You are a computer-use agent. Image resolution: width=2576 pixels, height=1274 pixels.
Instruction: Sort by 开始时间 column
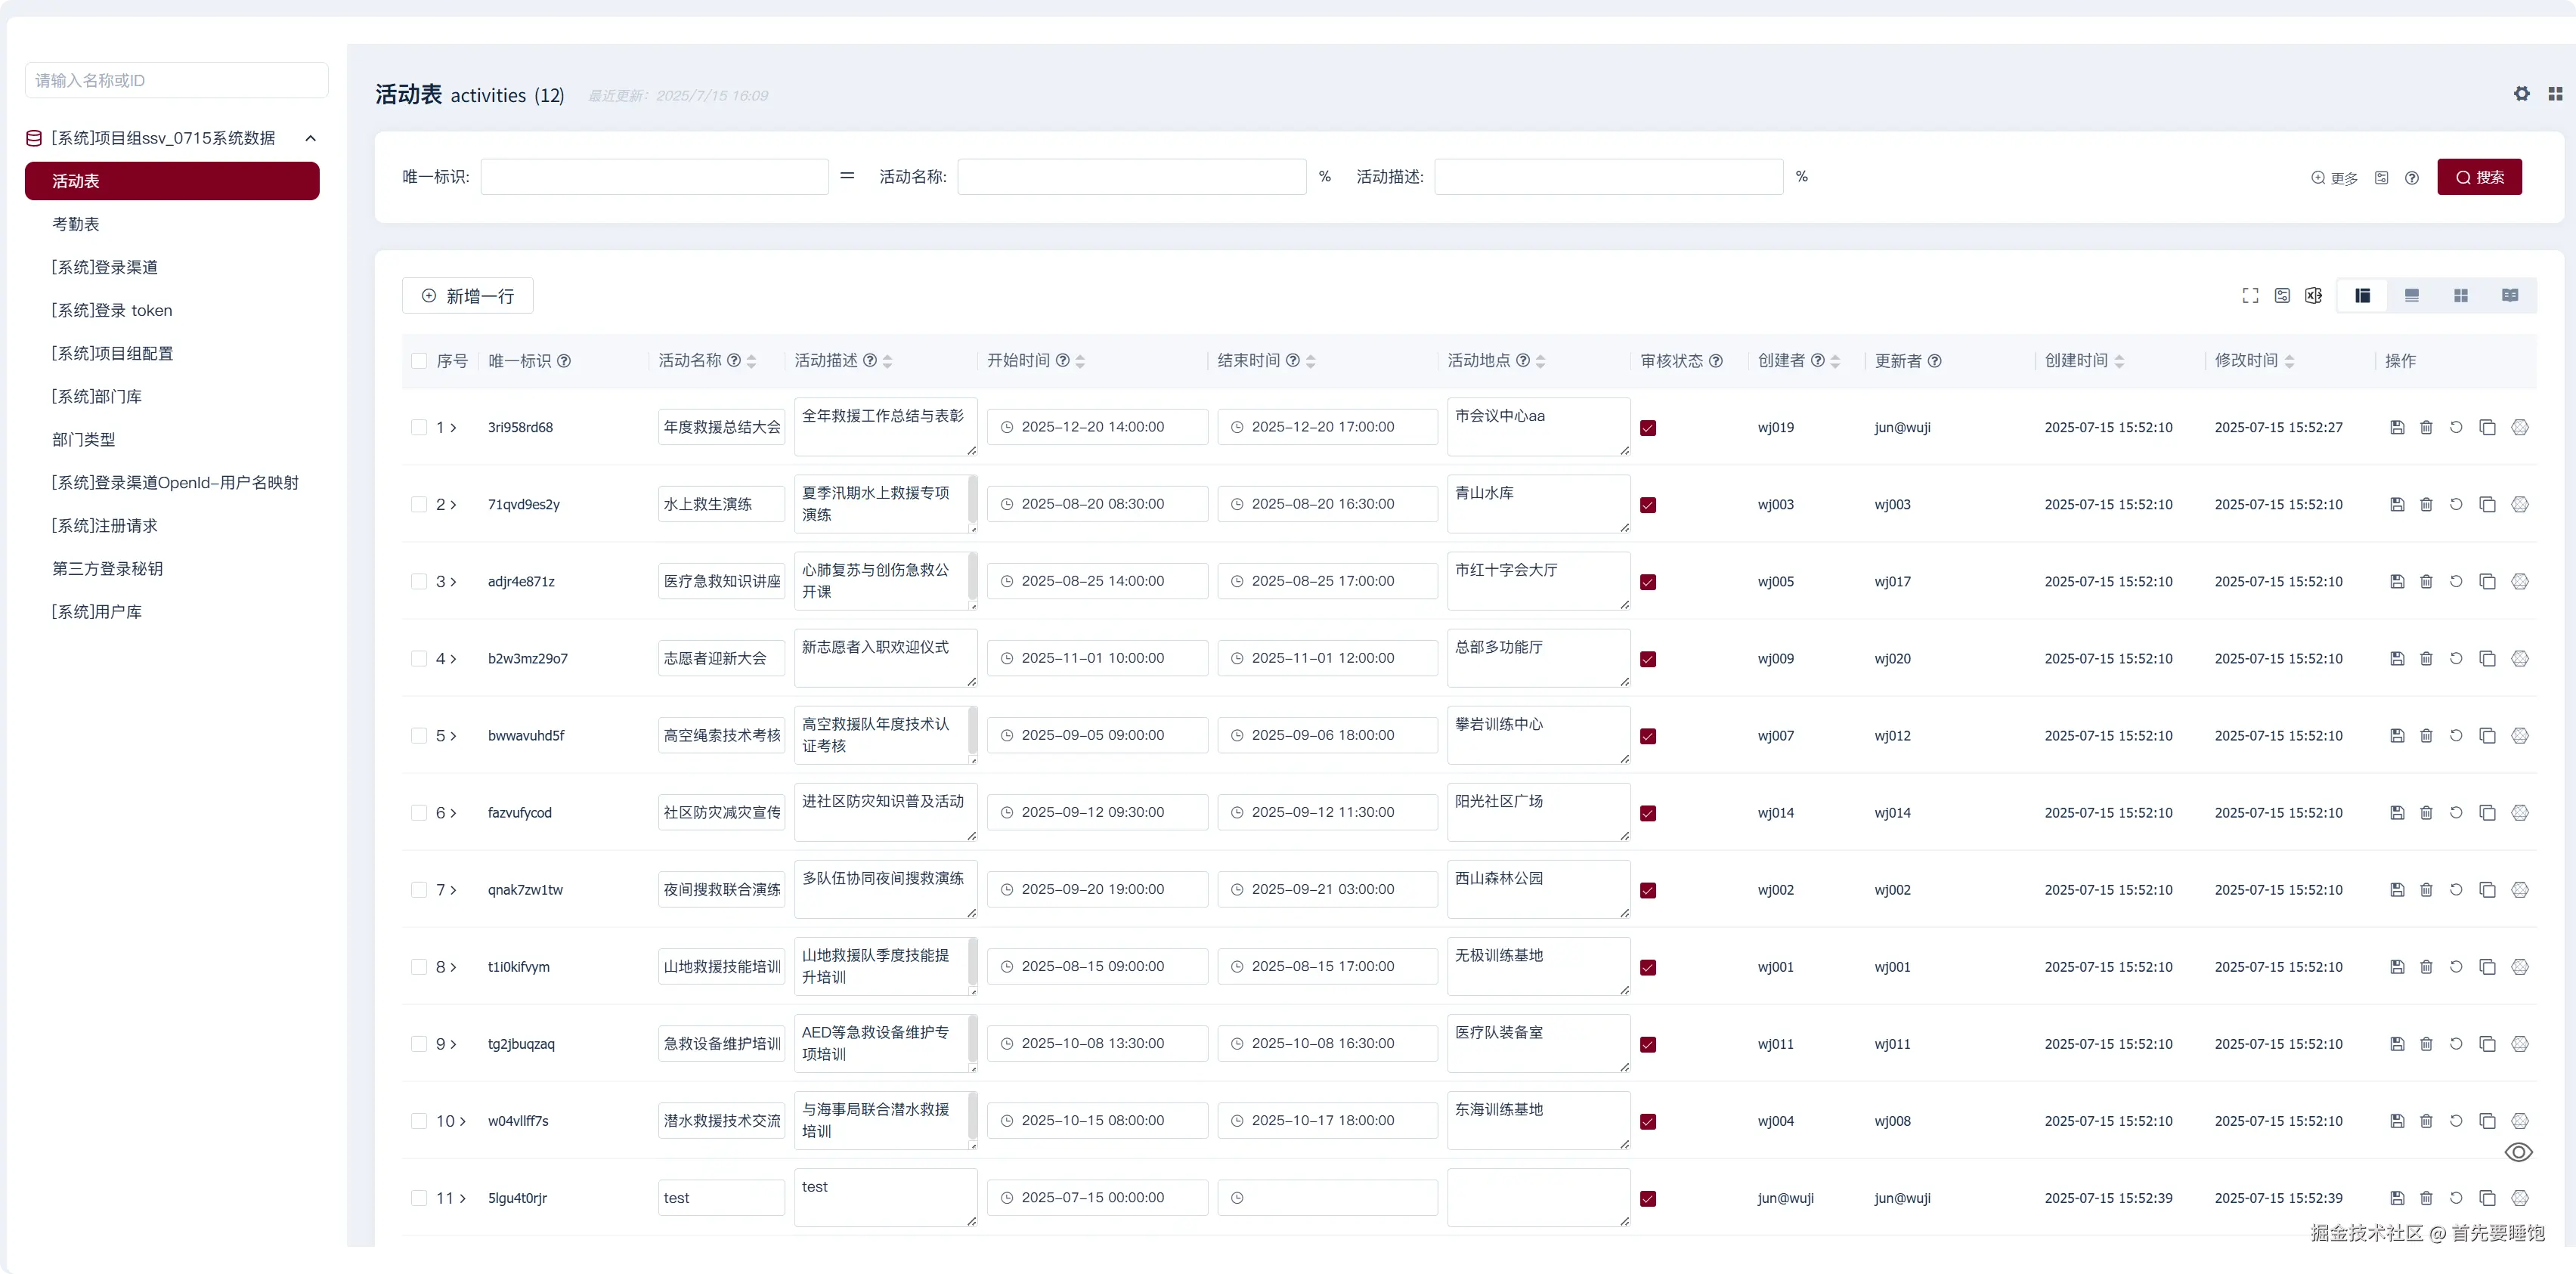coord(1080,361)
